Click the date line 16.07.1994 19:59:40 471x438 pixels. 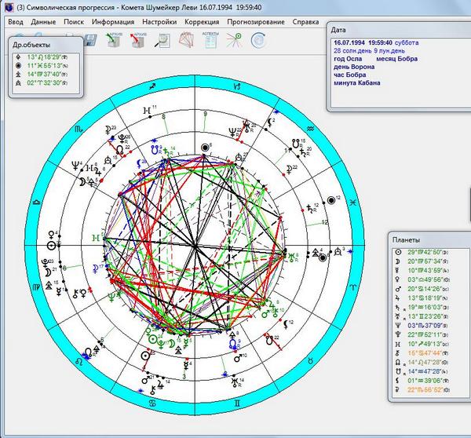click(363, 42)
